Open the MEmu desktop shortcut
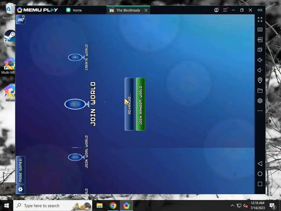Viewport: 281px width, 211px height. 10,93
